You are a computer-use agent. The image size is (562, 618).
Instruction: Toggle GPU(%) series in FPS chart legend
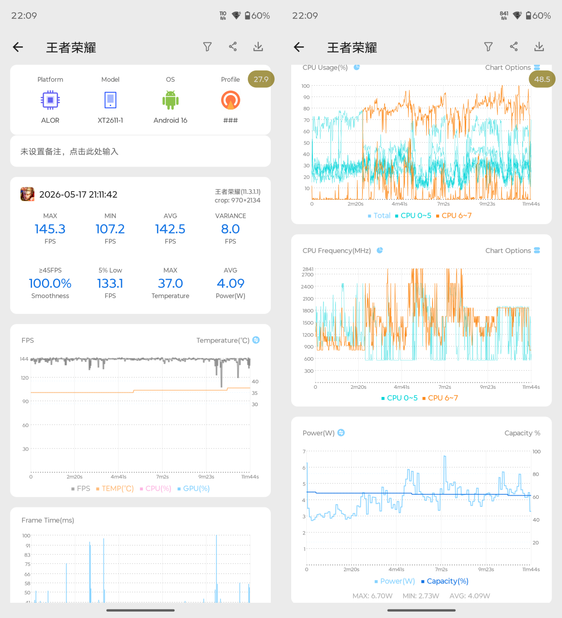194,488
